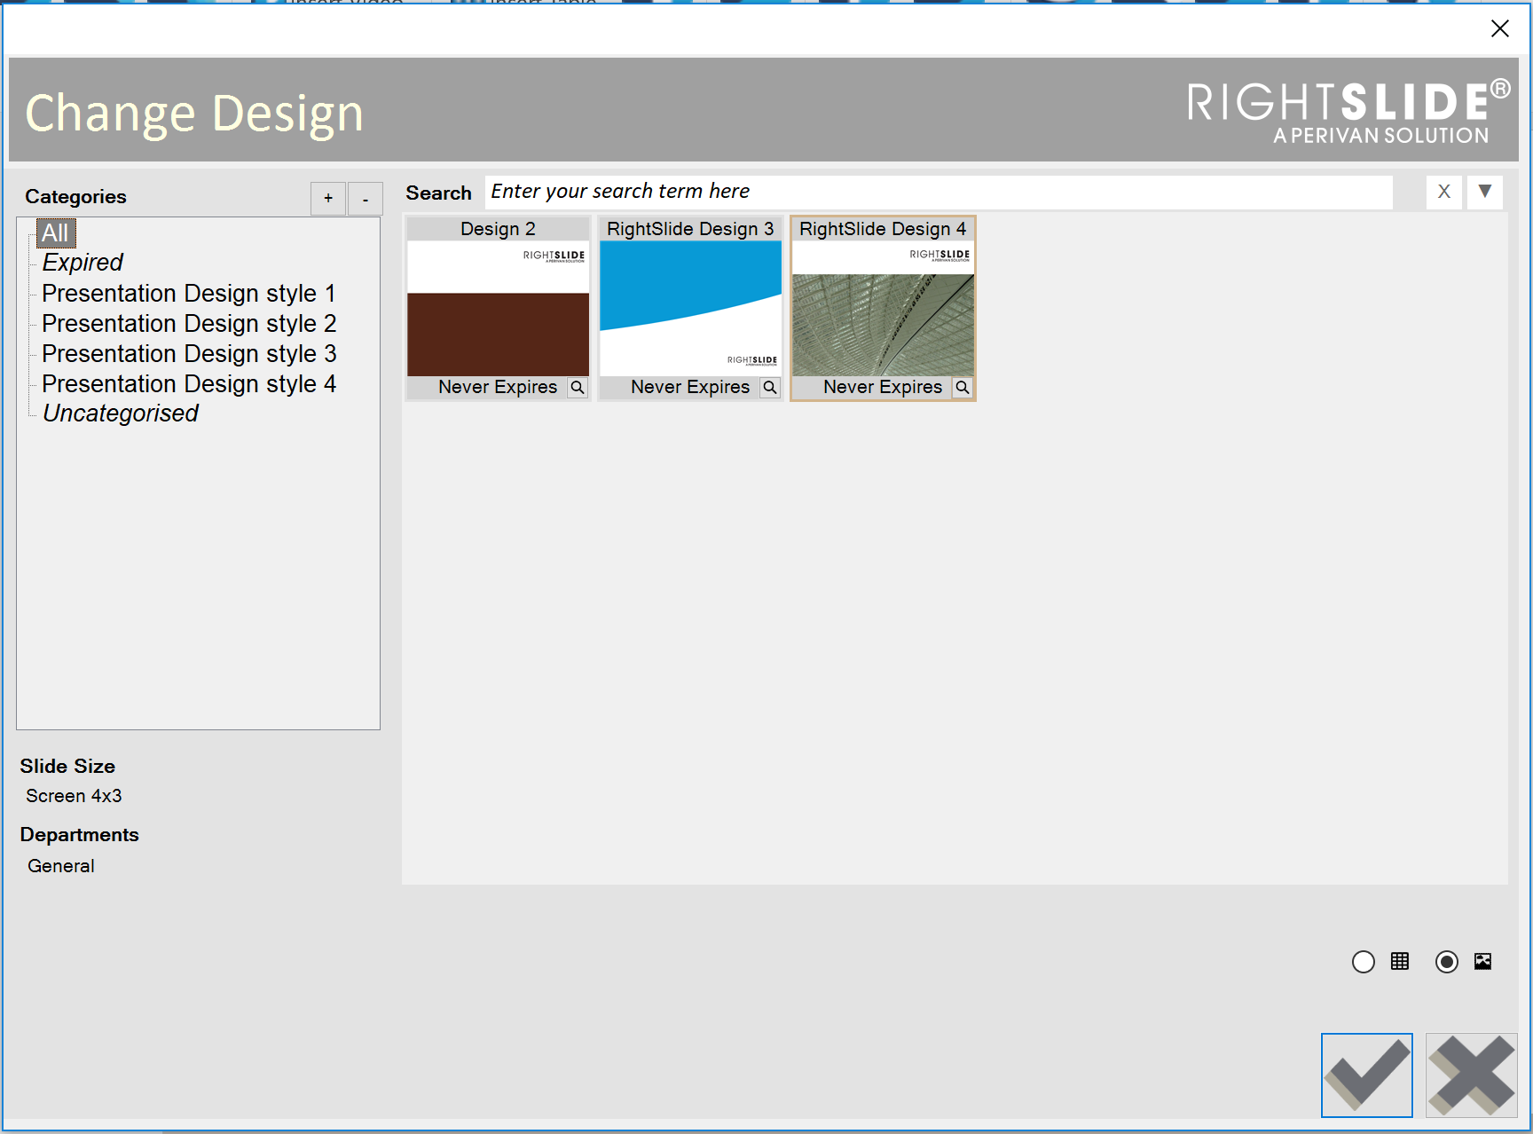Screen dimensions: 1533x1134
Task: Select the Expired category
Action: pos(83,263)
